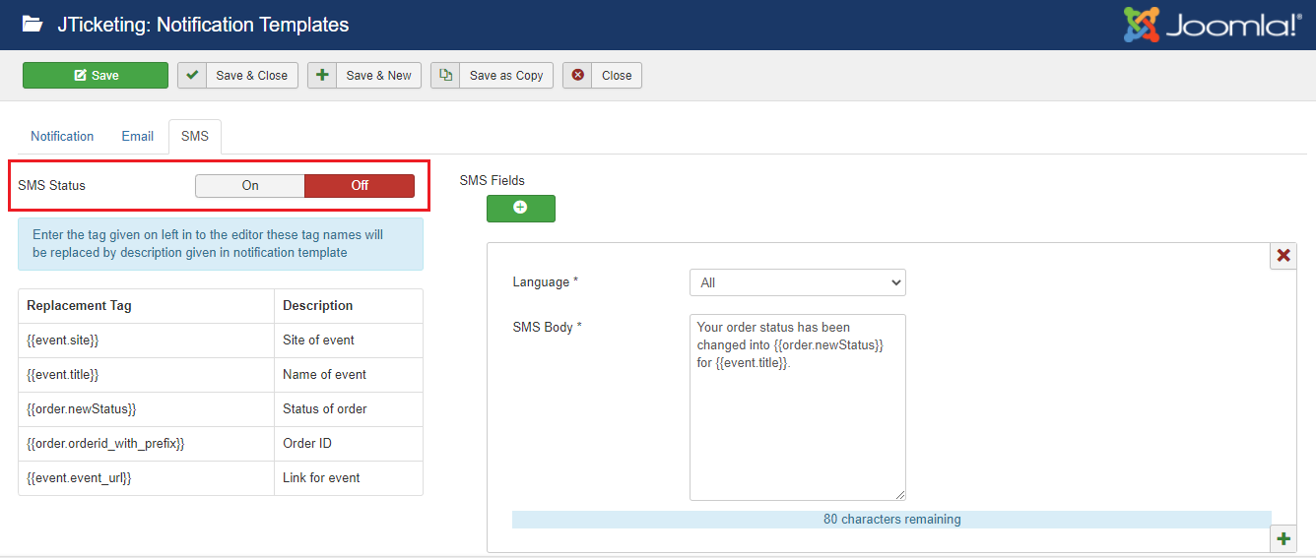
Task: Add SMS field using bottom-right plus icon
Action: tap(1283, 538)
